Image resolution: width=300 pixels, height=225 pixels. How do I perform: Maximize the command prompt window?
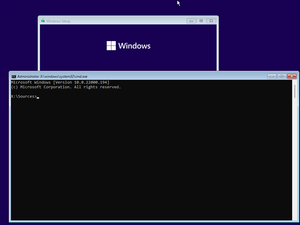click(281, 76)
